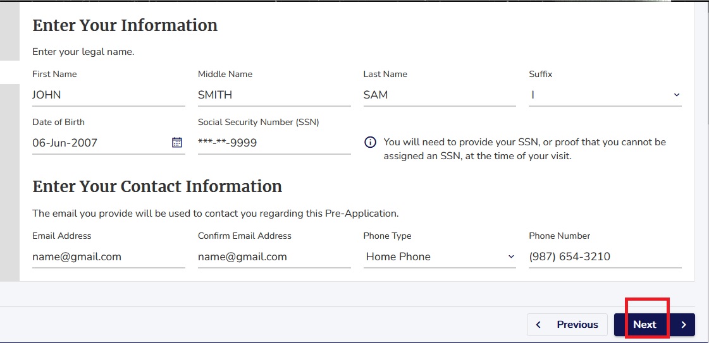Image resolution: width=709 pixels, height=343 pixels.
Task: Focus the Last Name field with SAM
Action: (x=440, y=95)
